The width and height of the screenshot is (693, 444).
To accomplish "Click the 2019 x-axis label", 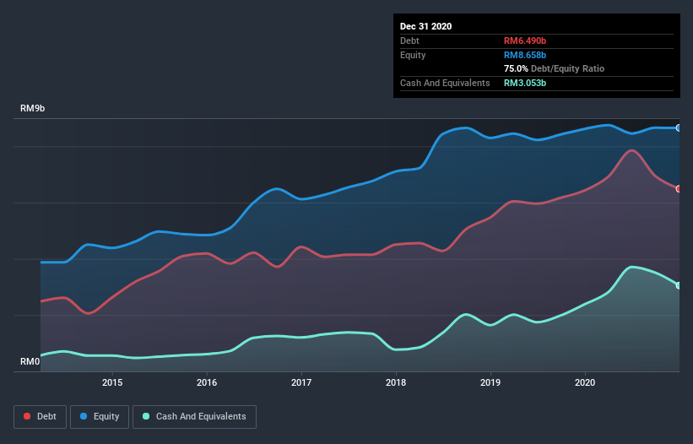I will pyautogui.click(x=490, y=382).
